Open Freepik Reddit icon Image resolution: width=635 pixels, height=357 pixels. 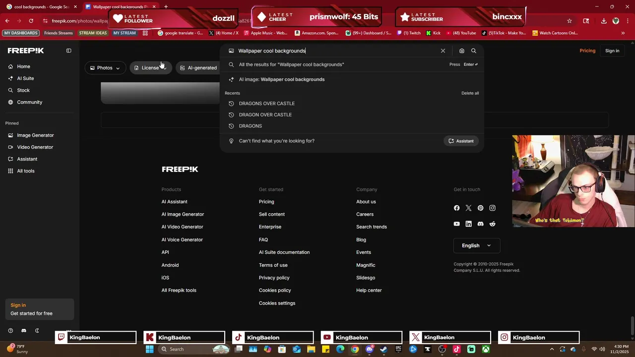point(492,224)
